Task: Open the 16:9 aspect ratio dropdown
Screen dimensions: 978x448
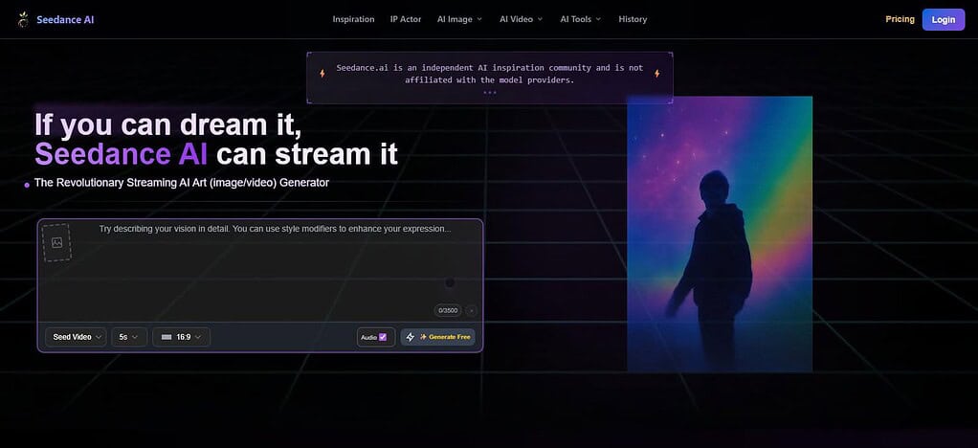Action: pos(181,337)
